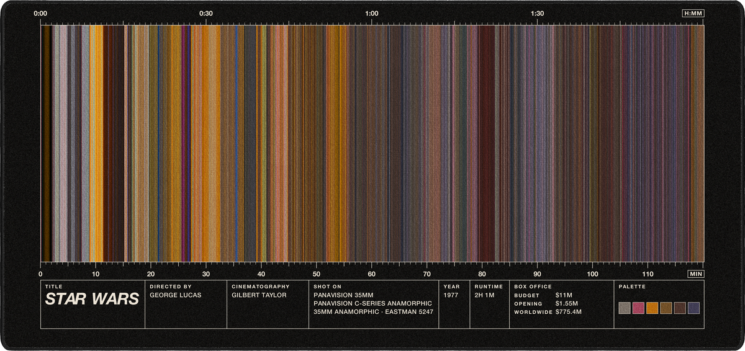Select the dark brown palette swatch

click(x=680, y=308)
